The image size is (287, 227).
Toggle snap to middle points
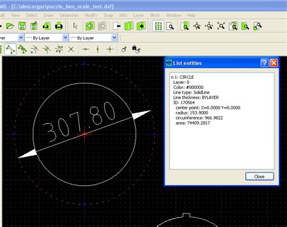click(47, 49)
